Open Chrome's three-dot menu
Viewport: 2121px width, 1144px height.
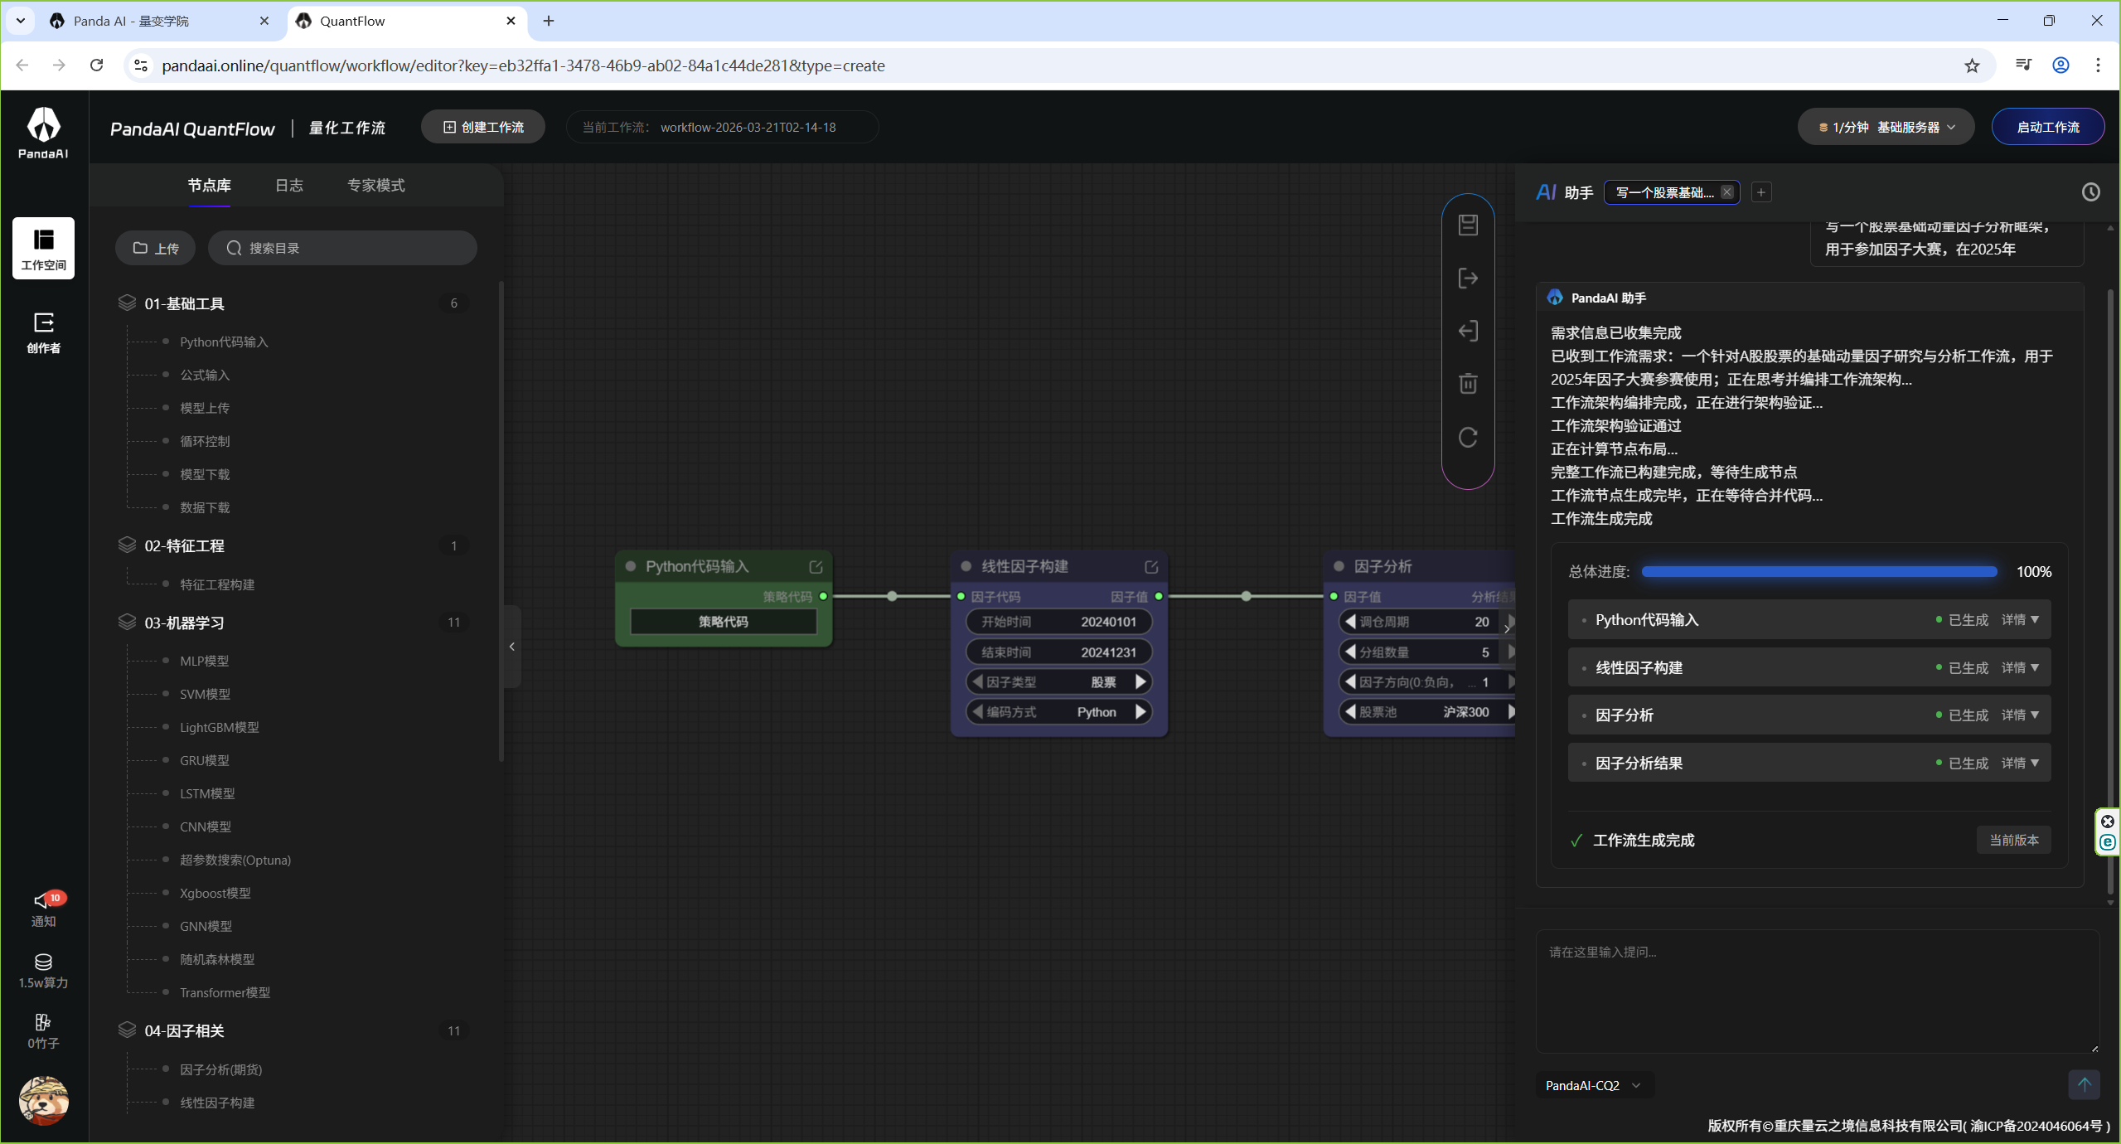(x=2098, y=65)
